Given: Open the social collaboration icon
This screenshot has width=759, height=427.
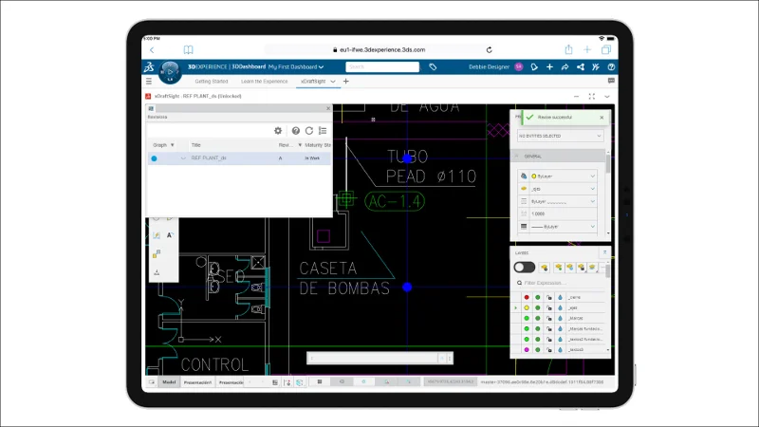Looking at the screenshot, I should click(x=581, y=66).
